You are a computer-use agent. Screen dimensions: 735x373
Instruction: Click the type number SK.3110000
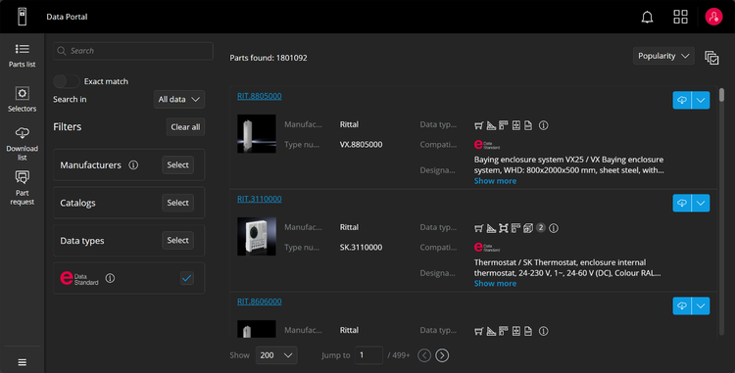(361, 248)
